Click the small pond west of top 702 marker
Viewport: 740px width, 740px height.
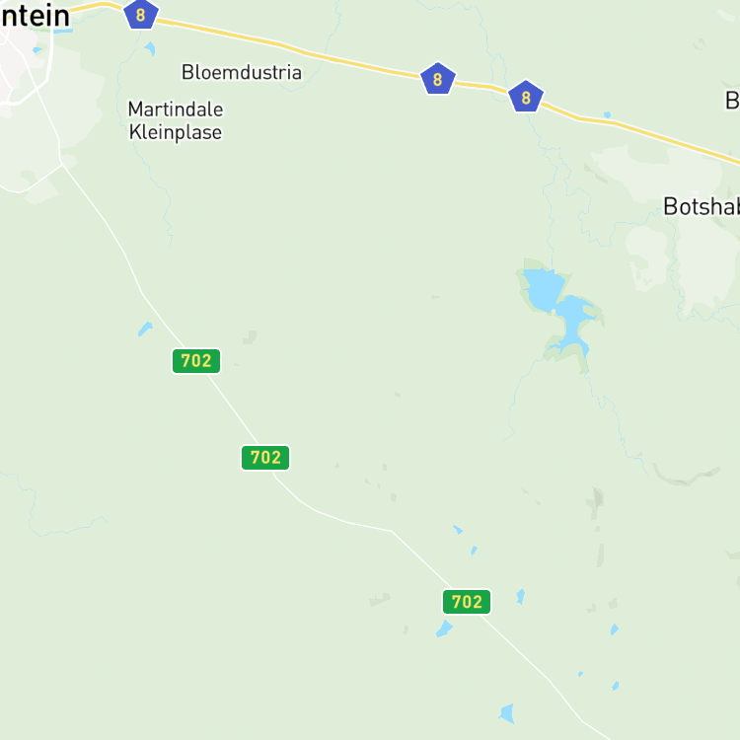point(145,329)
